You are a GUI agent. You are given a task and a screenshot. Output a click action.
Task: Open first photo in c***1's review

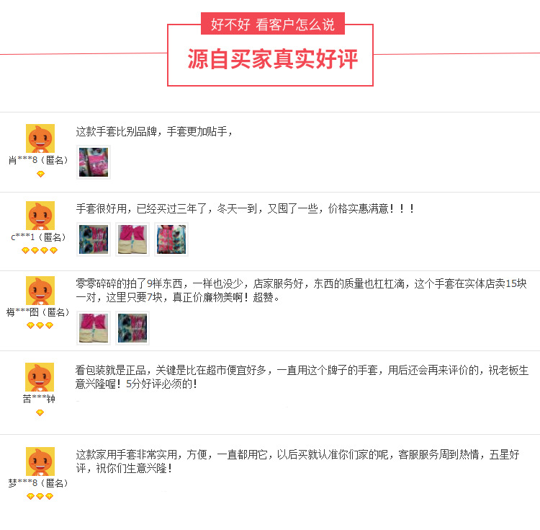point(94,239)
